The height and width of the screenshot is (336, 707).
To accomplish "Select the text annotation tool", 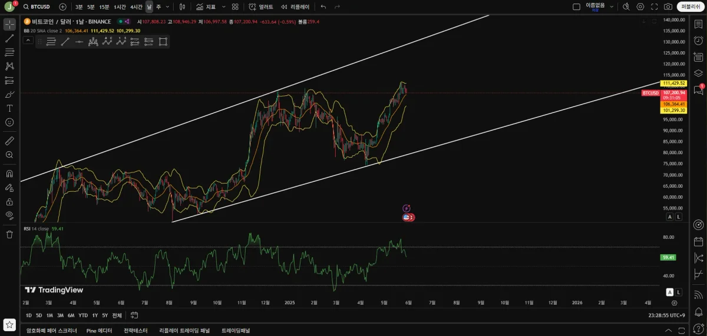I will [9, 108].
